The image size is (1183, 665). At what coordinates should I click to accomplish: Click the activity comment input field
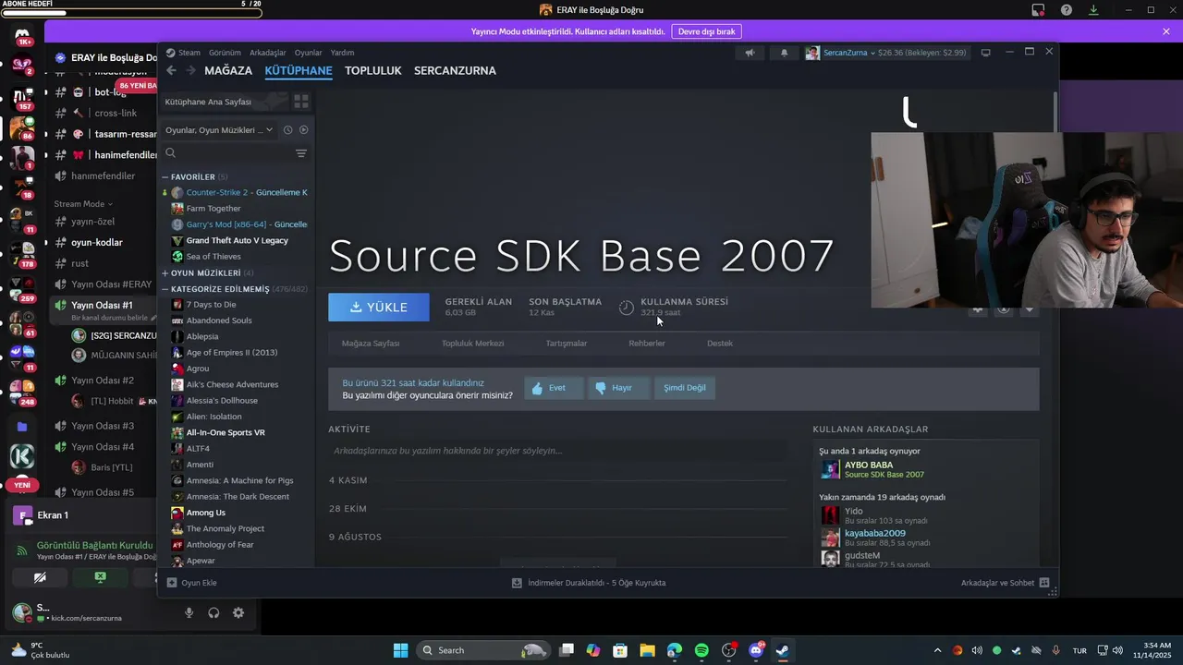[x=557, y=451]
